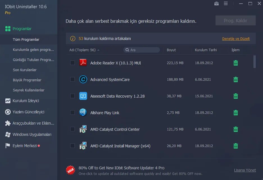Click the info icon beside leftover count
The image size is (263, 180).
(x=72, y=39)
